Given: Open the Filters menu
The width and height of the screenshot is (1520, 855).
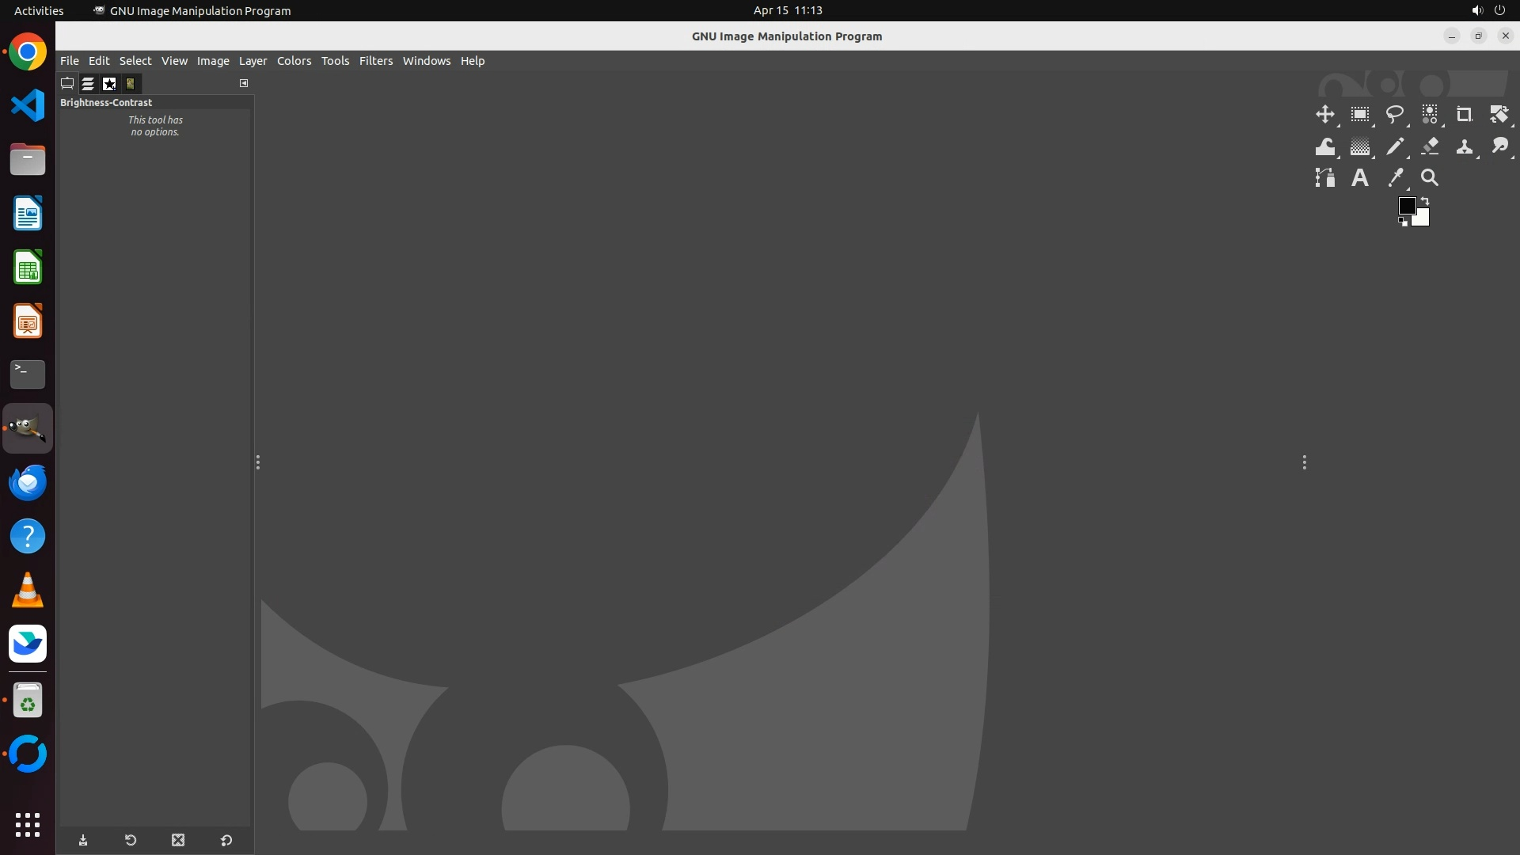Looking at the screenshot, I should [x=375, y=61].
